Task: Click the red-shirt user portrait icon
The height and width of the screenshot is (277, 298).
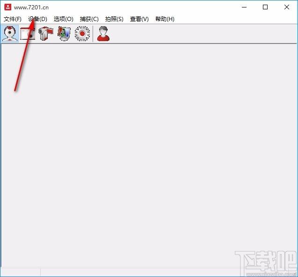Action: (103, 34)
